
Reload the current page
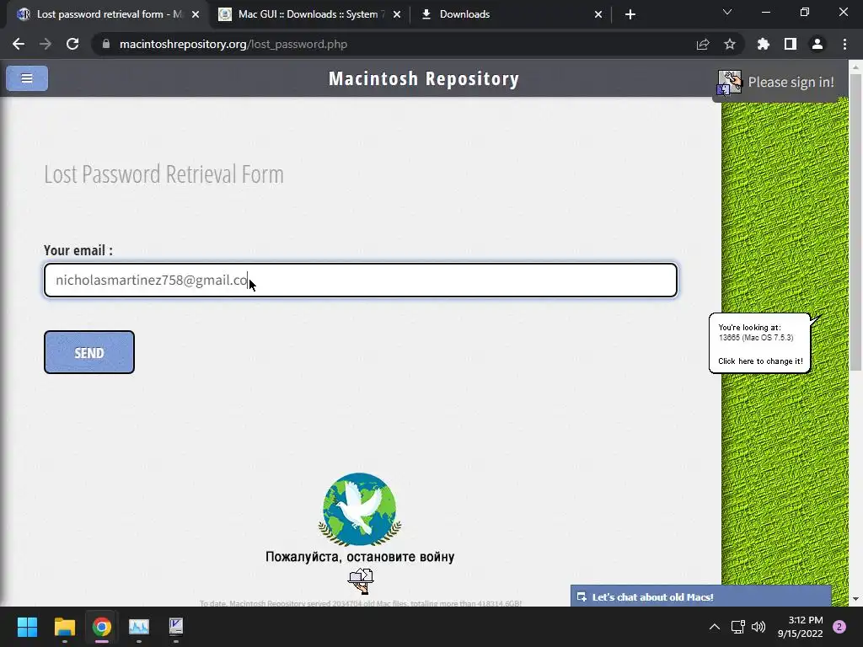(72, 44)
